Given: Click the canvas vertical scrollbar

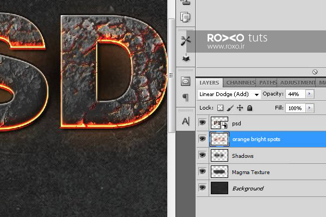Looking at the screenshot, I should (171, 75).
